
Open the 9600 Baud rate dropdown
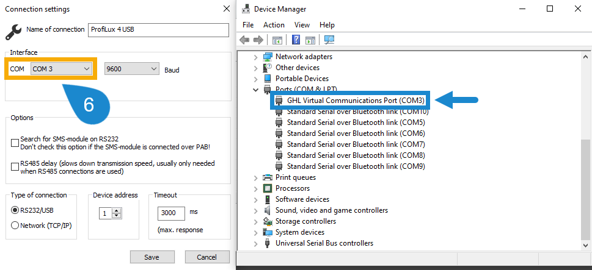(x=132, y=69)
